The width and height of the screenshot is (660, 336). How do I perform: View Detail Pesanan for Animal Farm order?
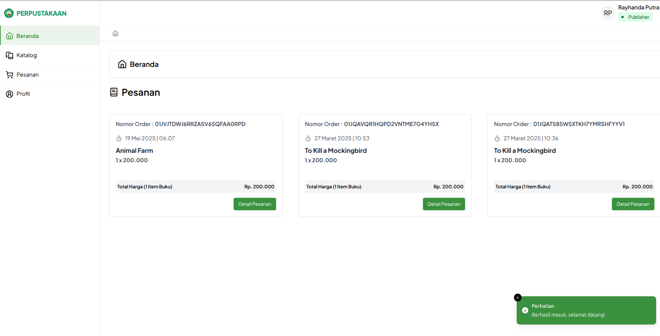coord(255,204)
